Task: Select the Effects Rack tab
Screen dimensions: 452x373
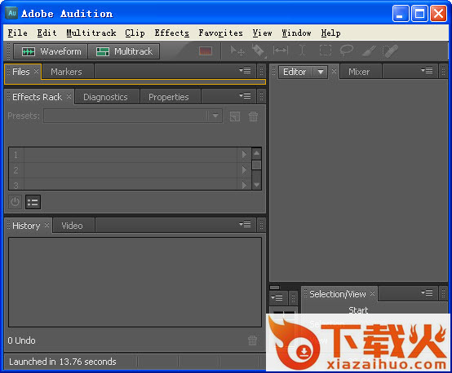Action: click(x=37, y=97)
